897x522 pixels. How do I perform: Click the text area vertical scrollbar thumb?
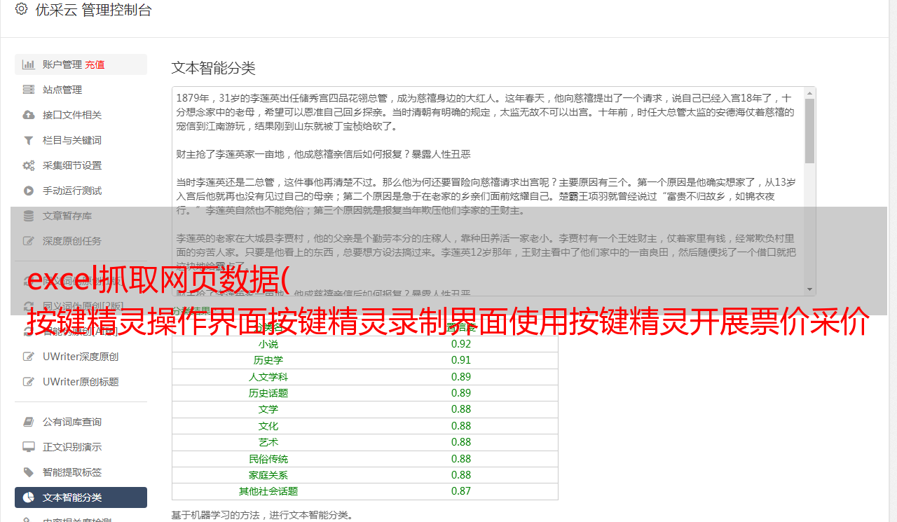coord(810,130)
